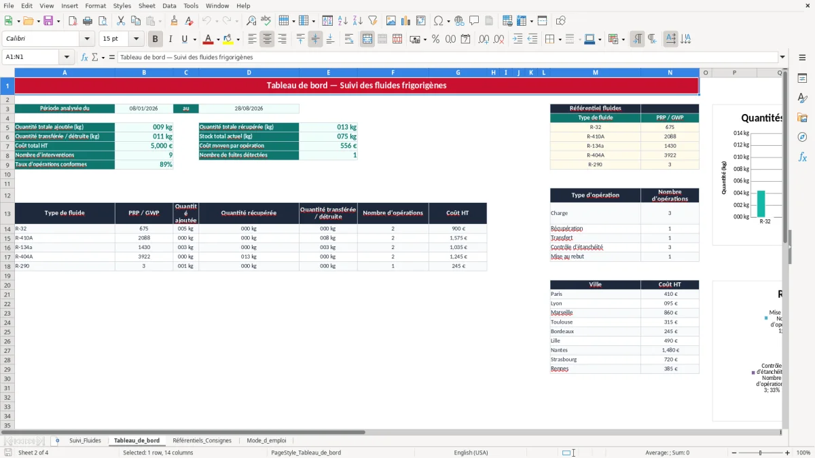The width and height of the screenshot is (815, 458).
Task: Click the Copy icon
Action: [134, 21]
